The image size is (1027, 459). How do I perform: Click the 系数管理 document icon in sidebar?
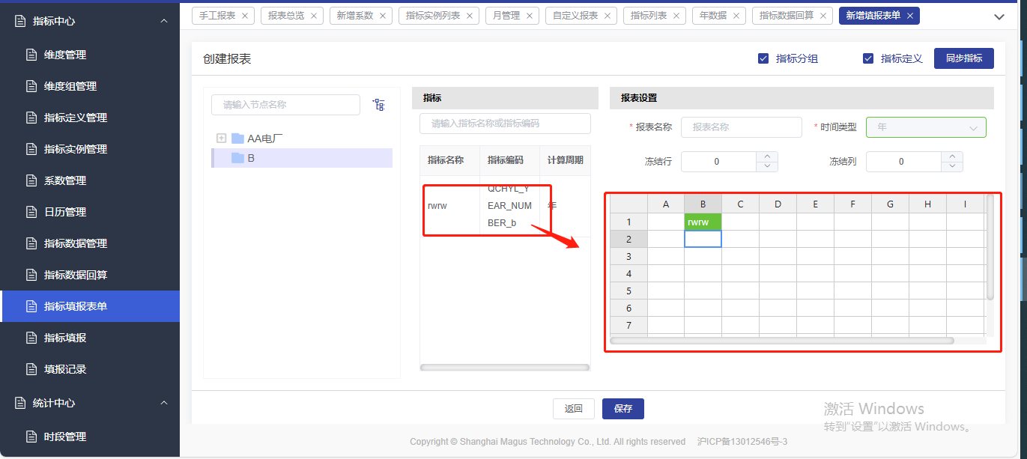(x=31, y=180)
